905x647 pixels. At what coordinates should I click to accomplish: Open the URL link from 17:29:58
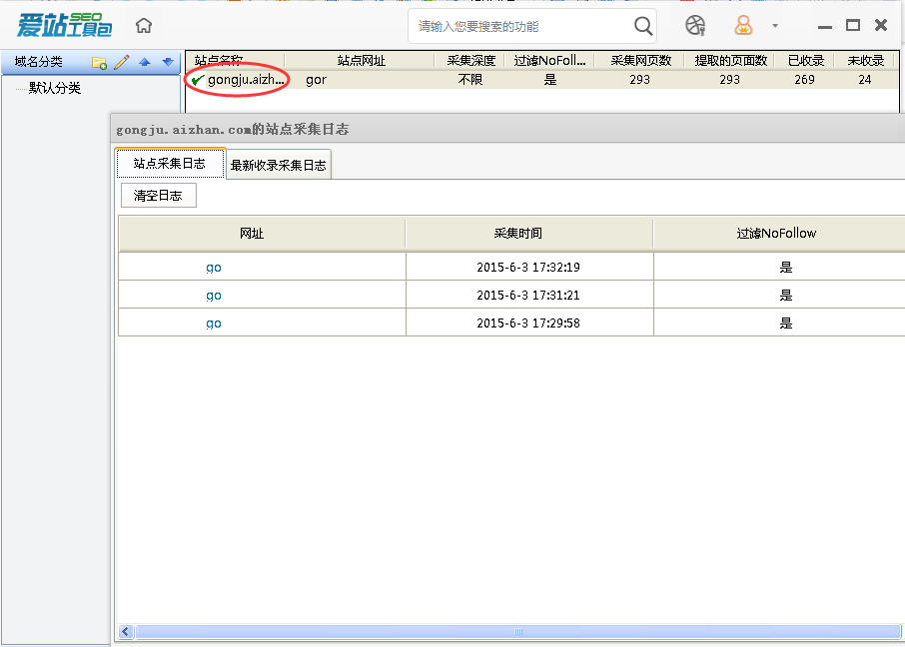click(x=214, y=323)
